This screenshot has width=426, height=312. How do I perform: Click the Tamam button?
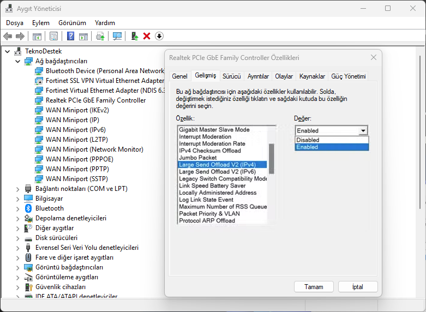314,287
